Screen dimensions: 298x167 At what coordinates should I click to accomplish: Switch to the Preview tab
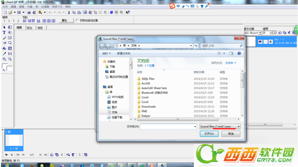pos(40,28)
